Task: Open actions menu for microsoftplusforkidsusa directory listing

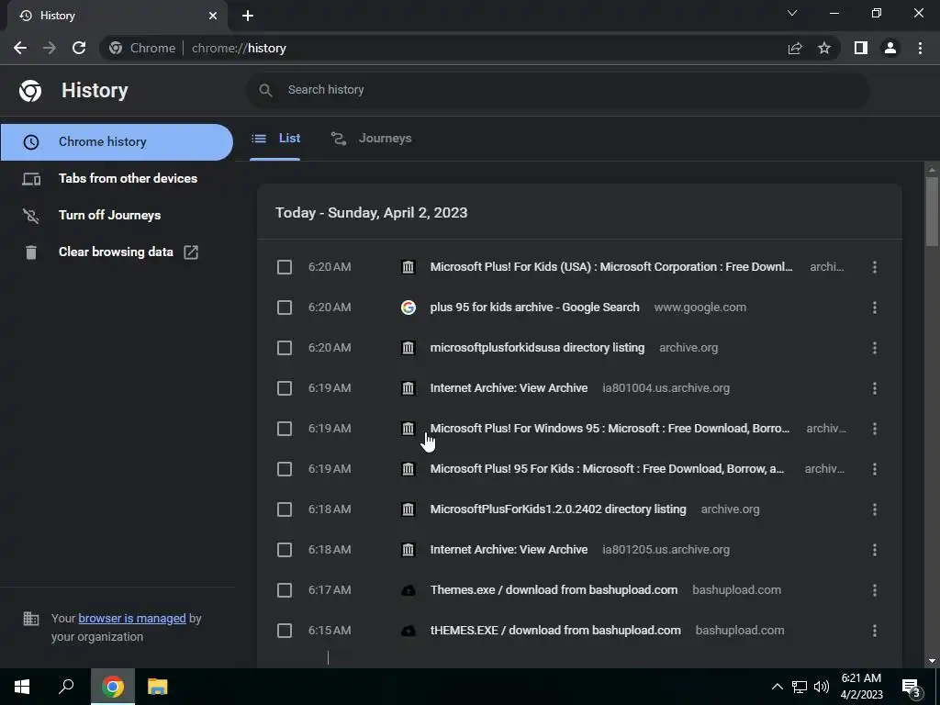Action: coord(875,348)
